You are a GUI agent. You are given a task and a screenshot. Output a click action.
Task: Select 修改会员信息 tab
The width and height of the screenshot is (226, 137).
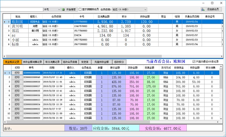[70, 62]
